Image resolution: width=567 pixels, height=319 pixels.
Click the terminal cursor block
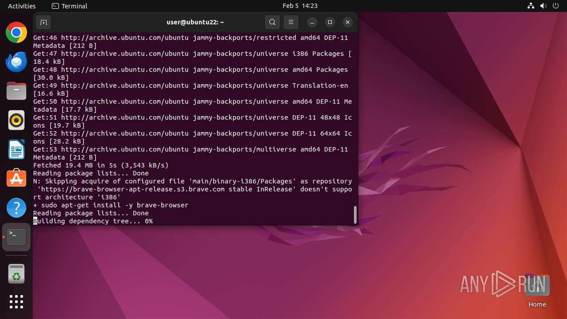(x=35, y=221)
